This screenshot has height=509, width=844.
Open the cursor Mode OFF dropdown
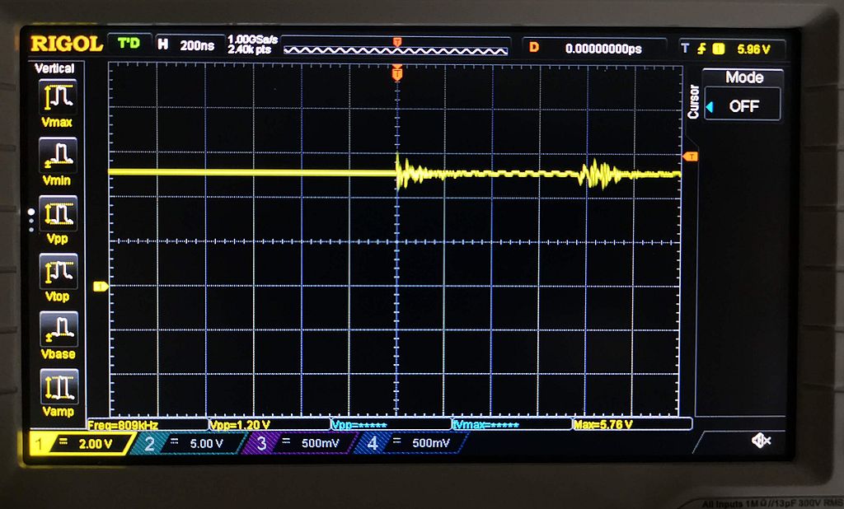click(743, 106)
